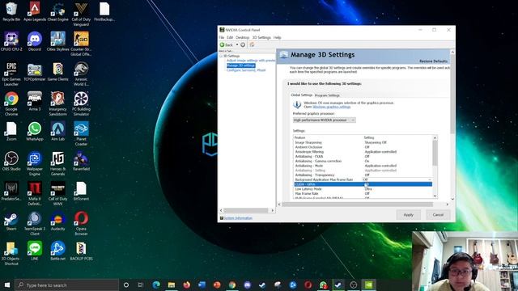The width and height of the screenshot is (518, 291).
Task: Open the File menu
Action: click(221, 37)
